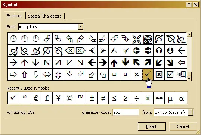This screenshot has width=201, height=135.
Task: Choose the copyright symbol from recent symbols
Action: (69, 98)
